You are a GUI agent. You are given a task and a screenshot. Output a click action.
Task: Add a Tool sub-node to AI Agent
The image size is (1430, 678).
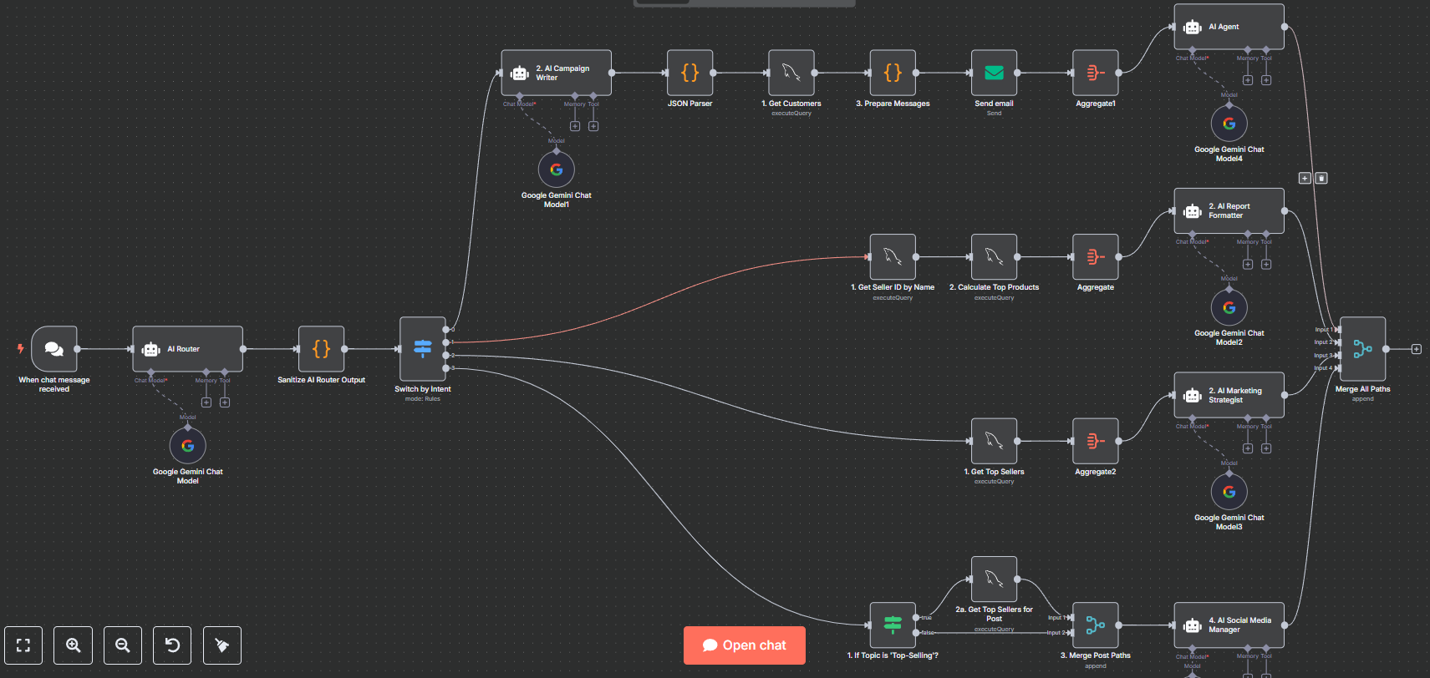(1266, 80)
